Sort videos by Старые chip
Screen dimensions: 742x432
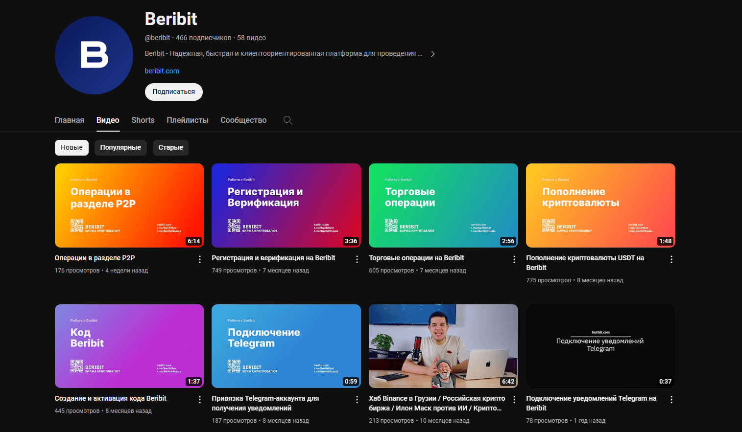[171, 148]
